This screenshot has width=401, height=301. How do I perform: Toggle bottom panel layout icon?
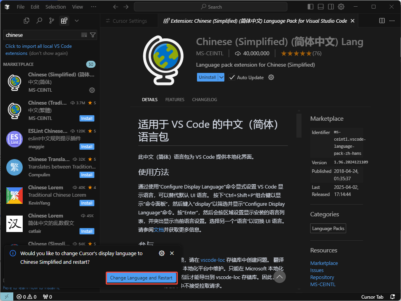(x=321, y=7)
